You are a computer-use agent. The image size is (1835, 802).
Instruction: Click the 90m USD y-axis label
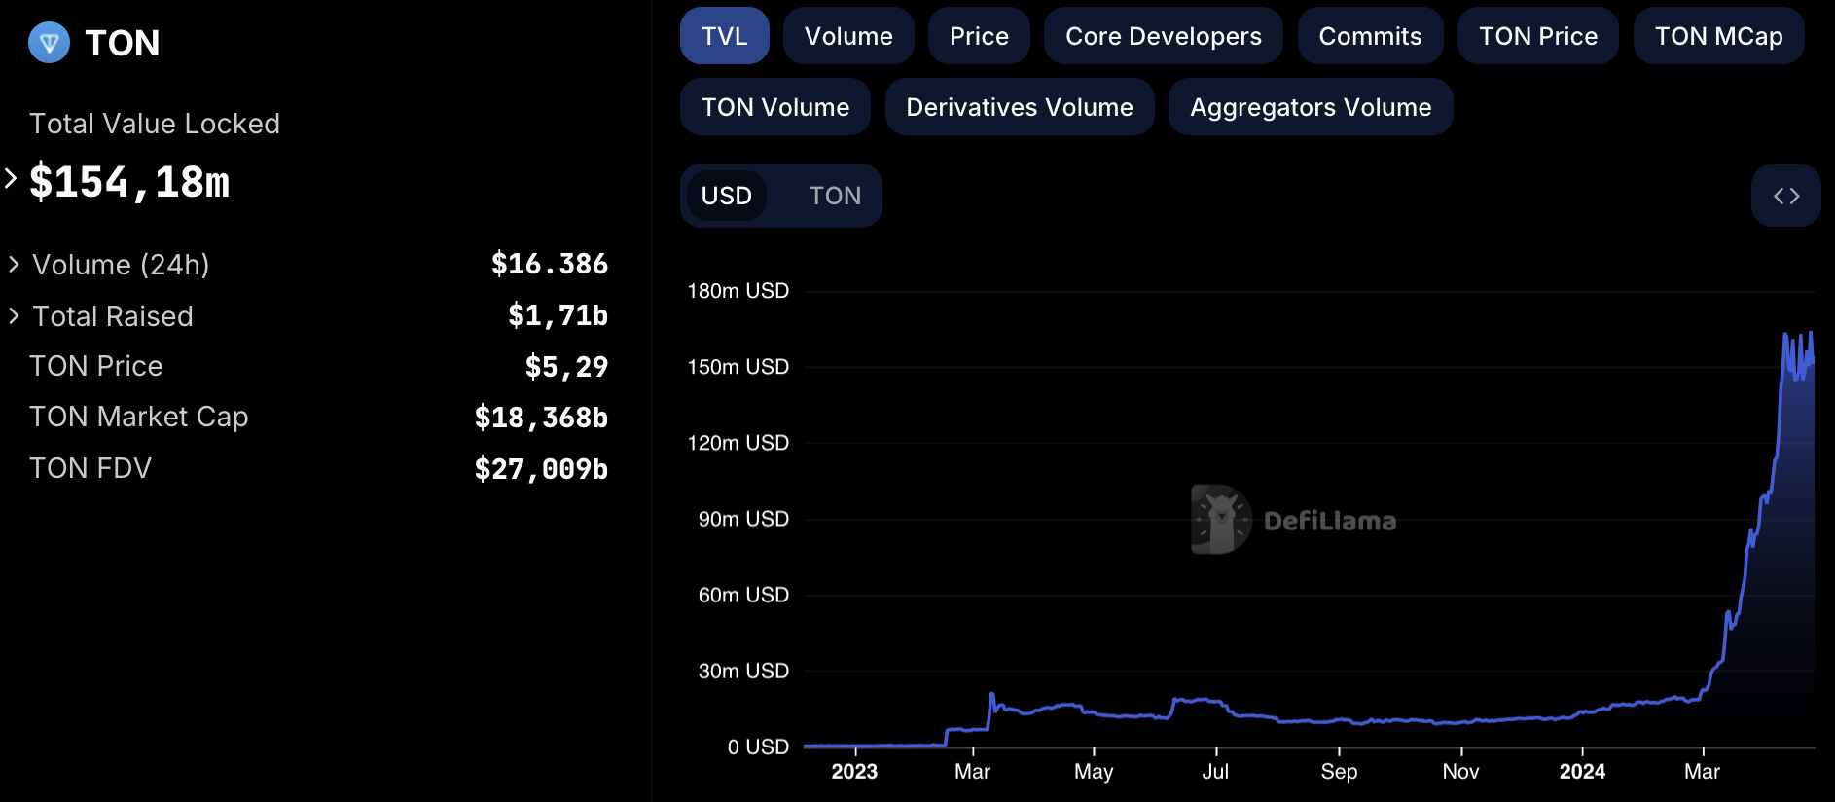743,519
